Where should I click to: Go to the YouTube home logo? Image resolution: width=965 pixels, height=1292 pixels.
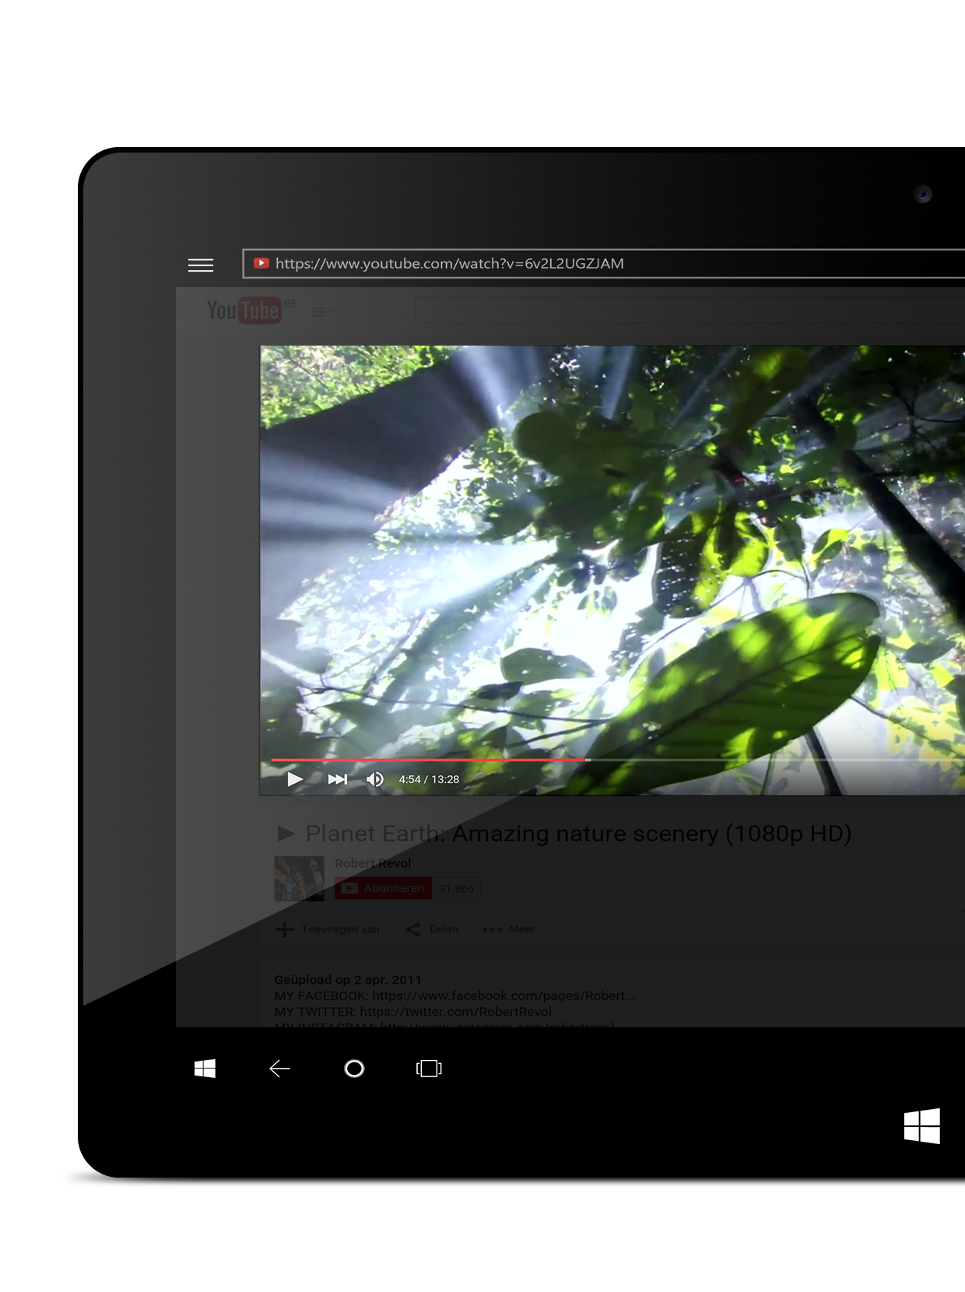click(244, 311)
